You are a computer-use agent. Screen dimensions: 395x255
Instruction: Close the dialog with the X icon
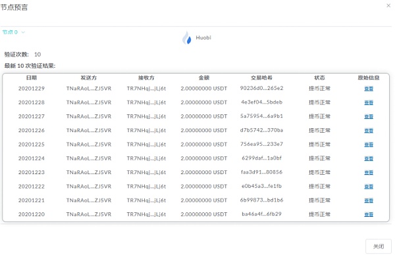(x=388, y=5)
